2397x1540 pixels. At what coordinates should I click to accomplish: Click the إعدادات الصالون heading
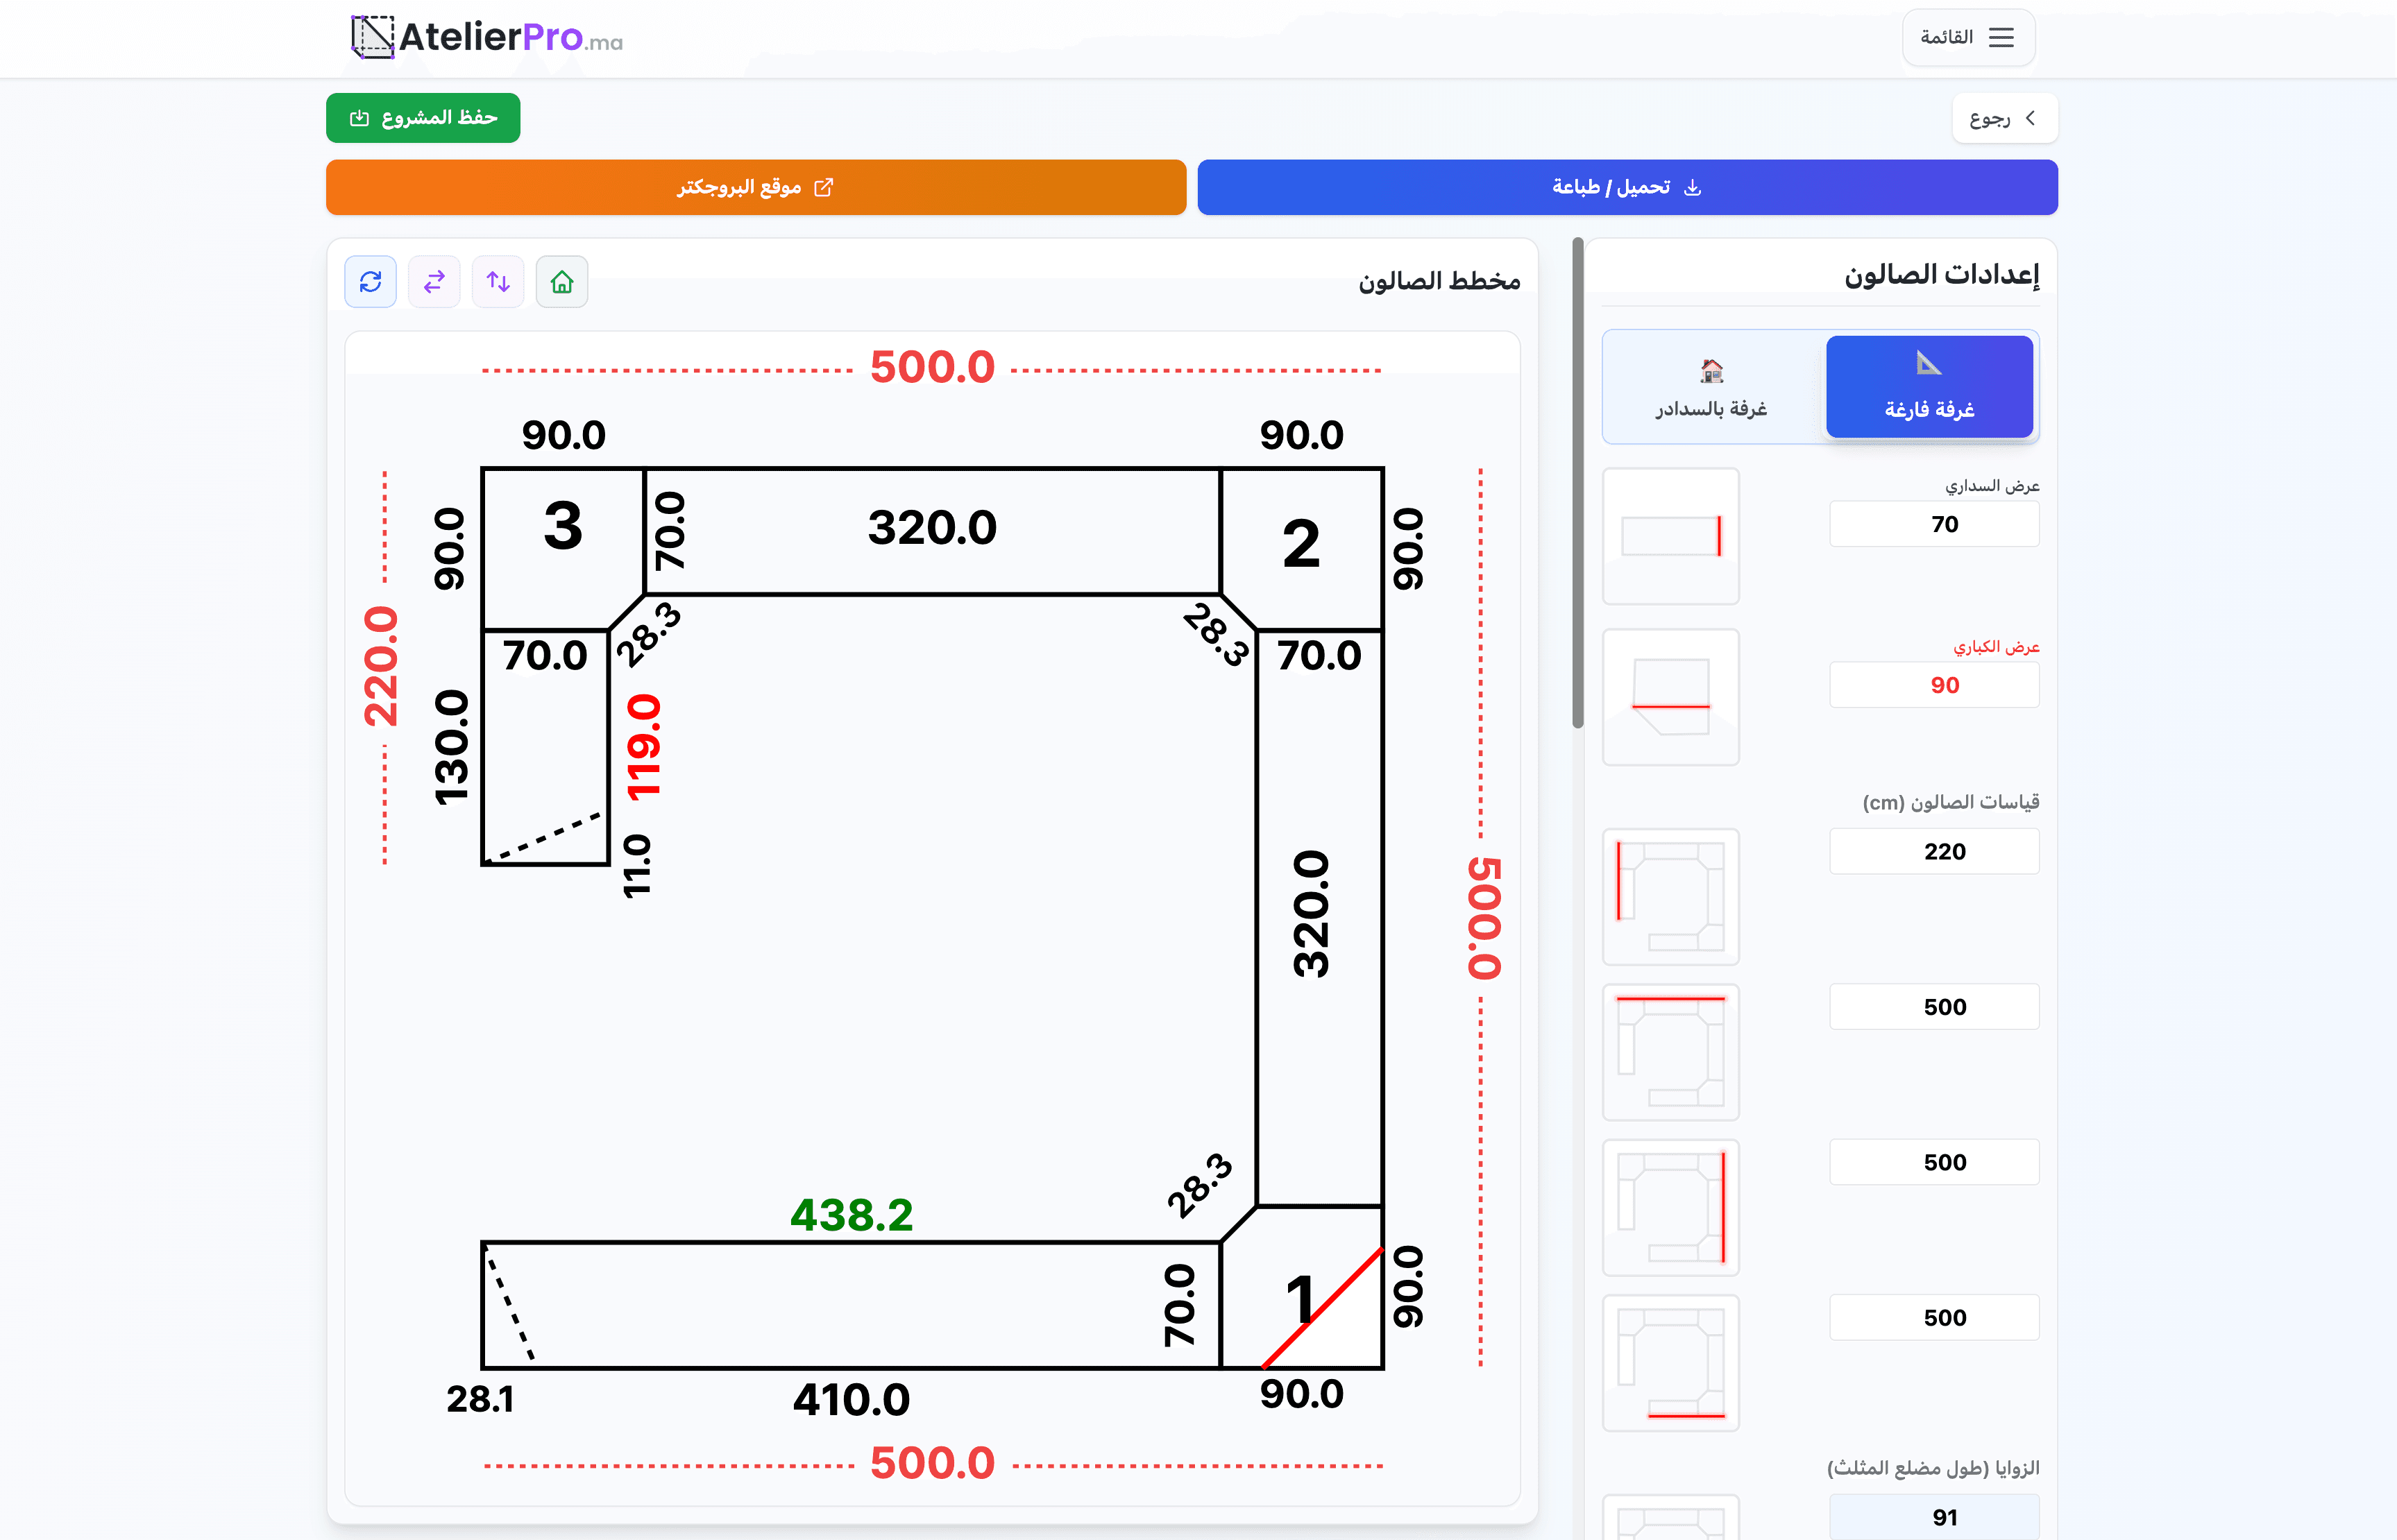coord(1941,274)
